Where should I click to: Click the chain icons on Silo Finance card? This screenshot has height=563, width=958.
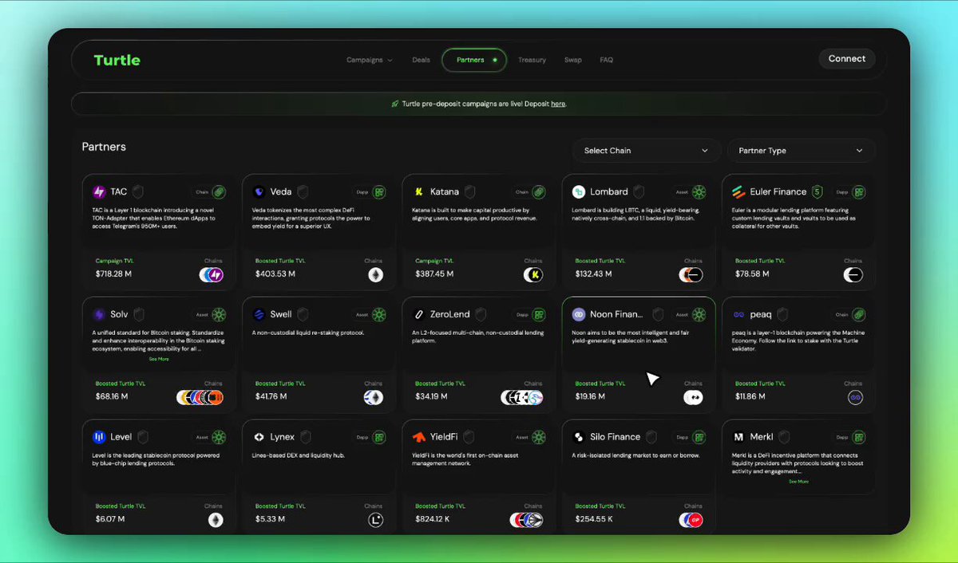tap(691, 520)
